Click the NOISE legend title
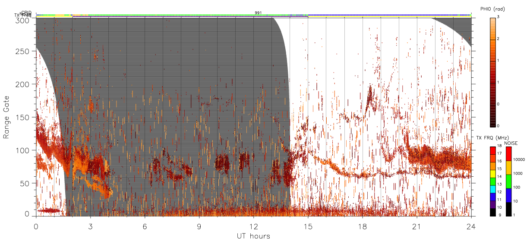Image resolution: width=530 pixels, height=245 pixels. pos(512,143)
